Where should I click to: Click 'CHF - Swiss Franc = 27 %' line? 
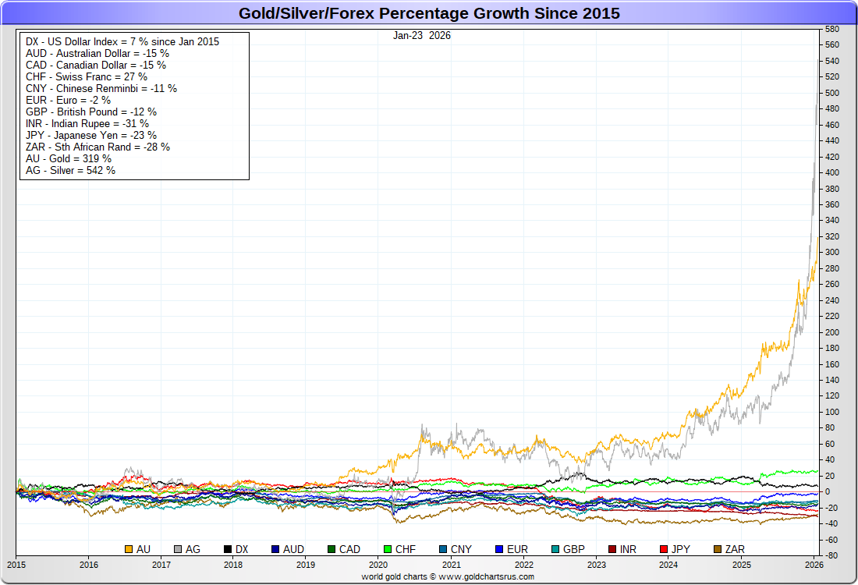(87, 76)
